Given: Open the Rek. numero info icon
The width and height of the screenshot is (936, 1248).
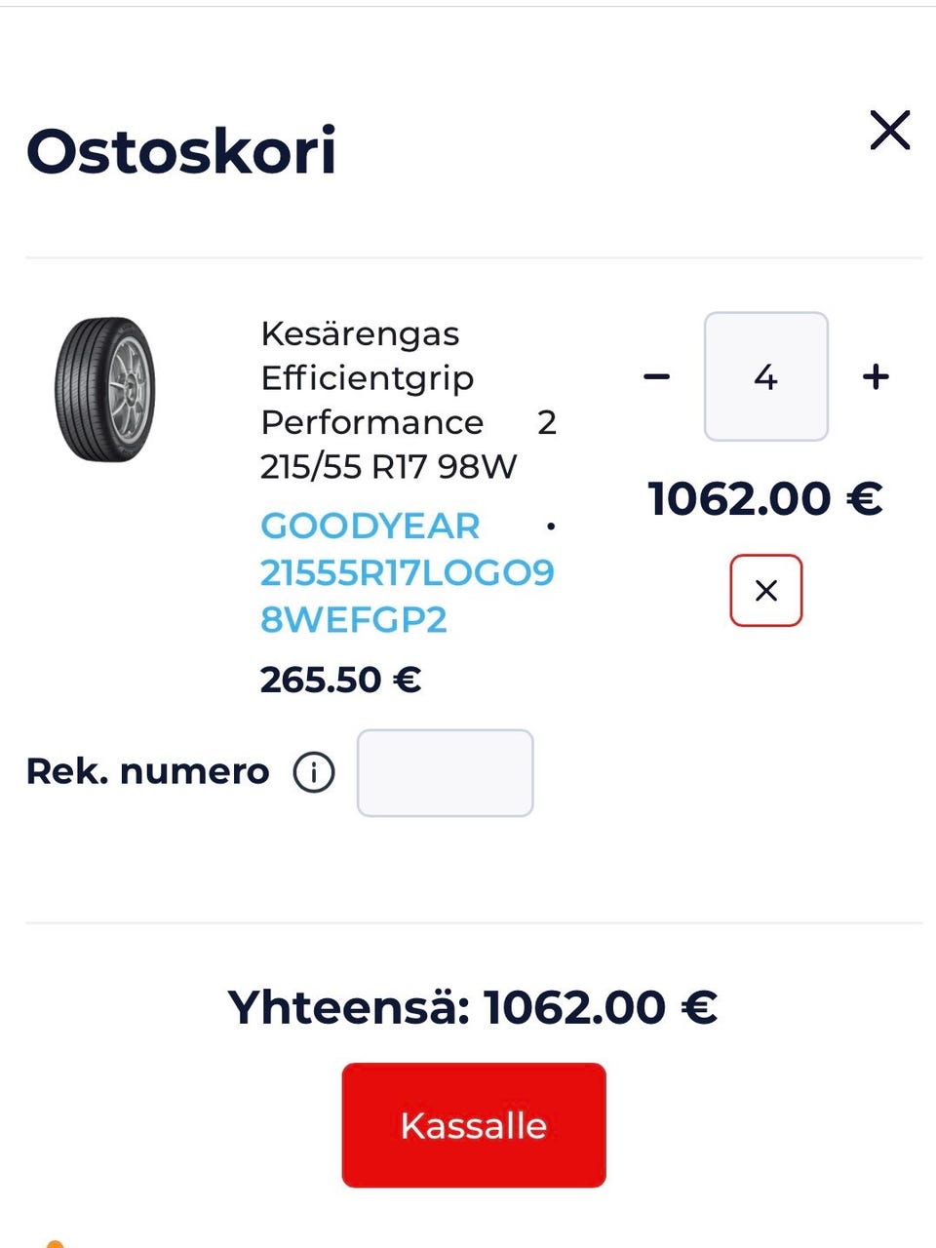Looking at the screenshot, I should [314, 772].
